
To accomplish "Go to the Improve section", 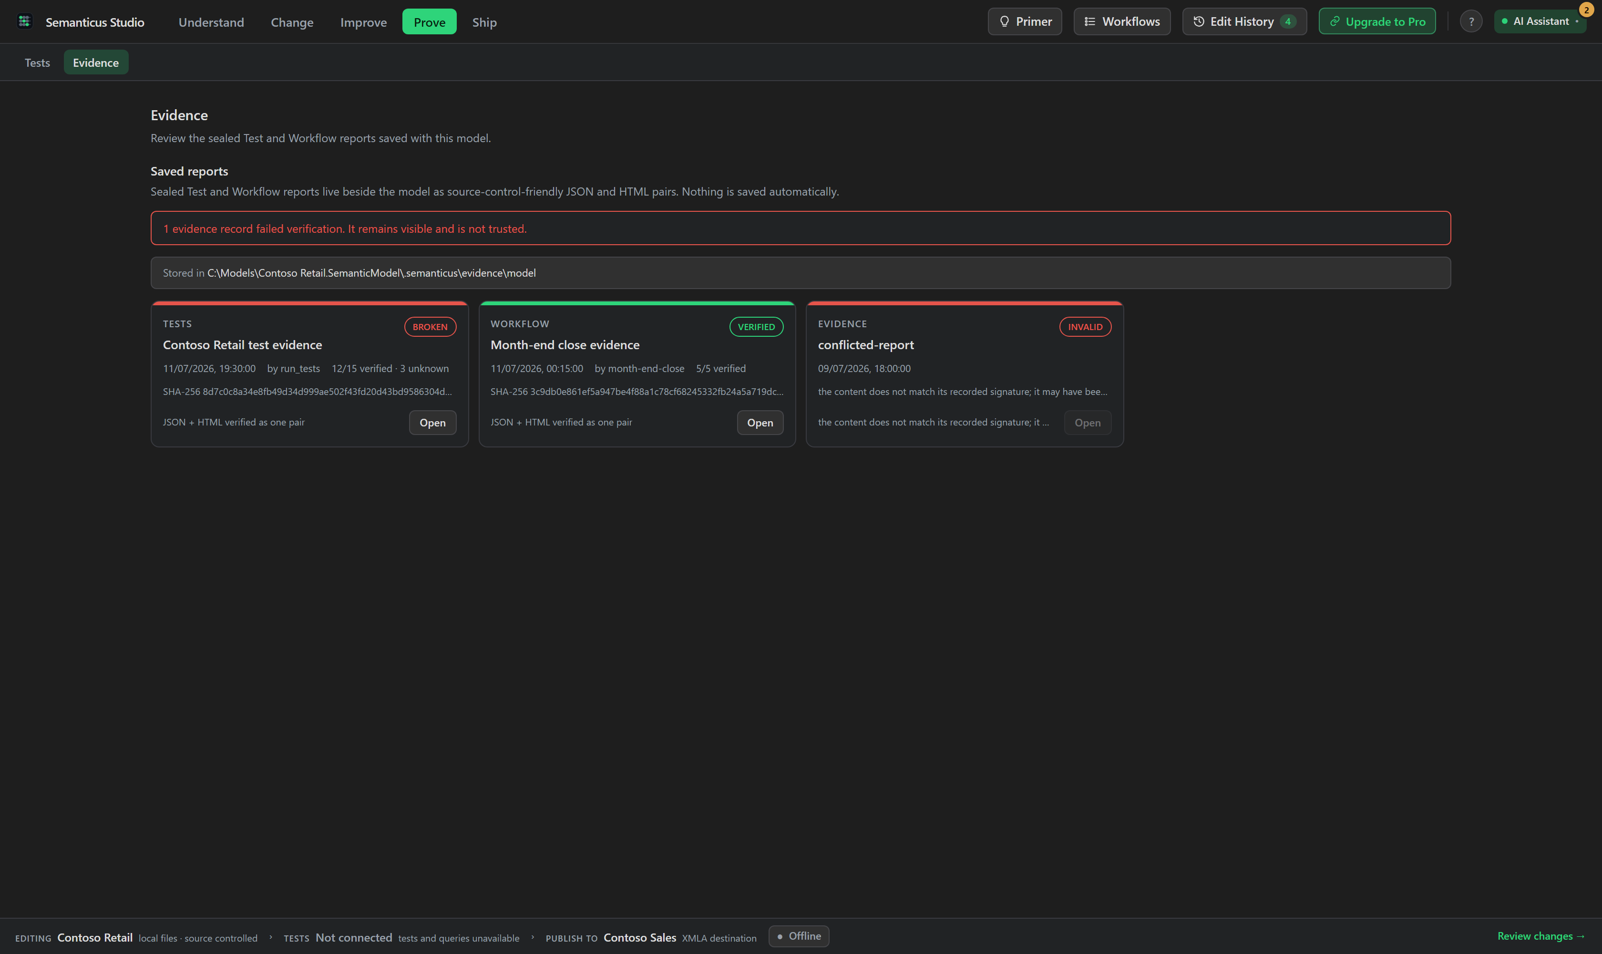I will tap(364, 22).
